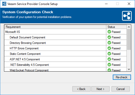The image size is (135, 95).
Task: Click the Requirement column header
Action: 55,27
